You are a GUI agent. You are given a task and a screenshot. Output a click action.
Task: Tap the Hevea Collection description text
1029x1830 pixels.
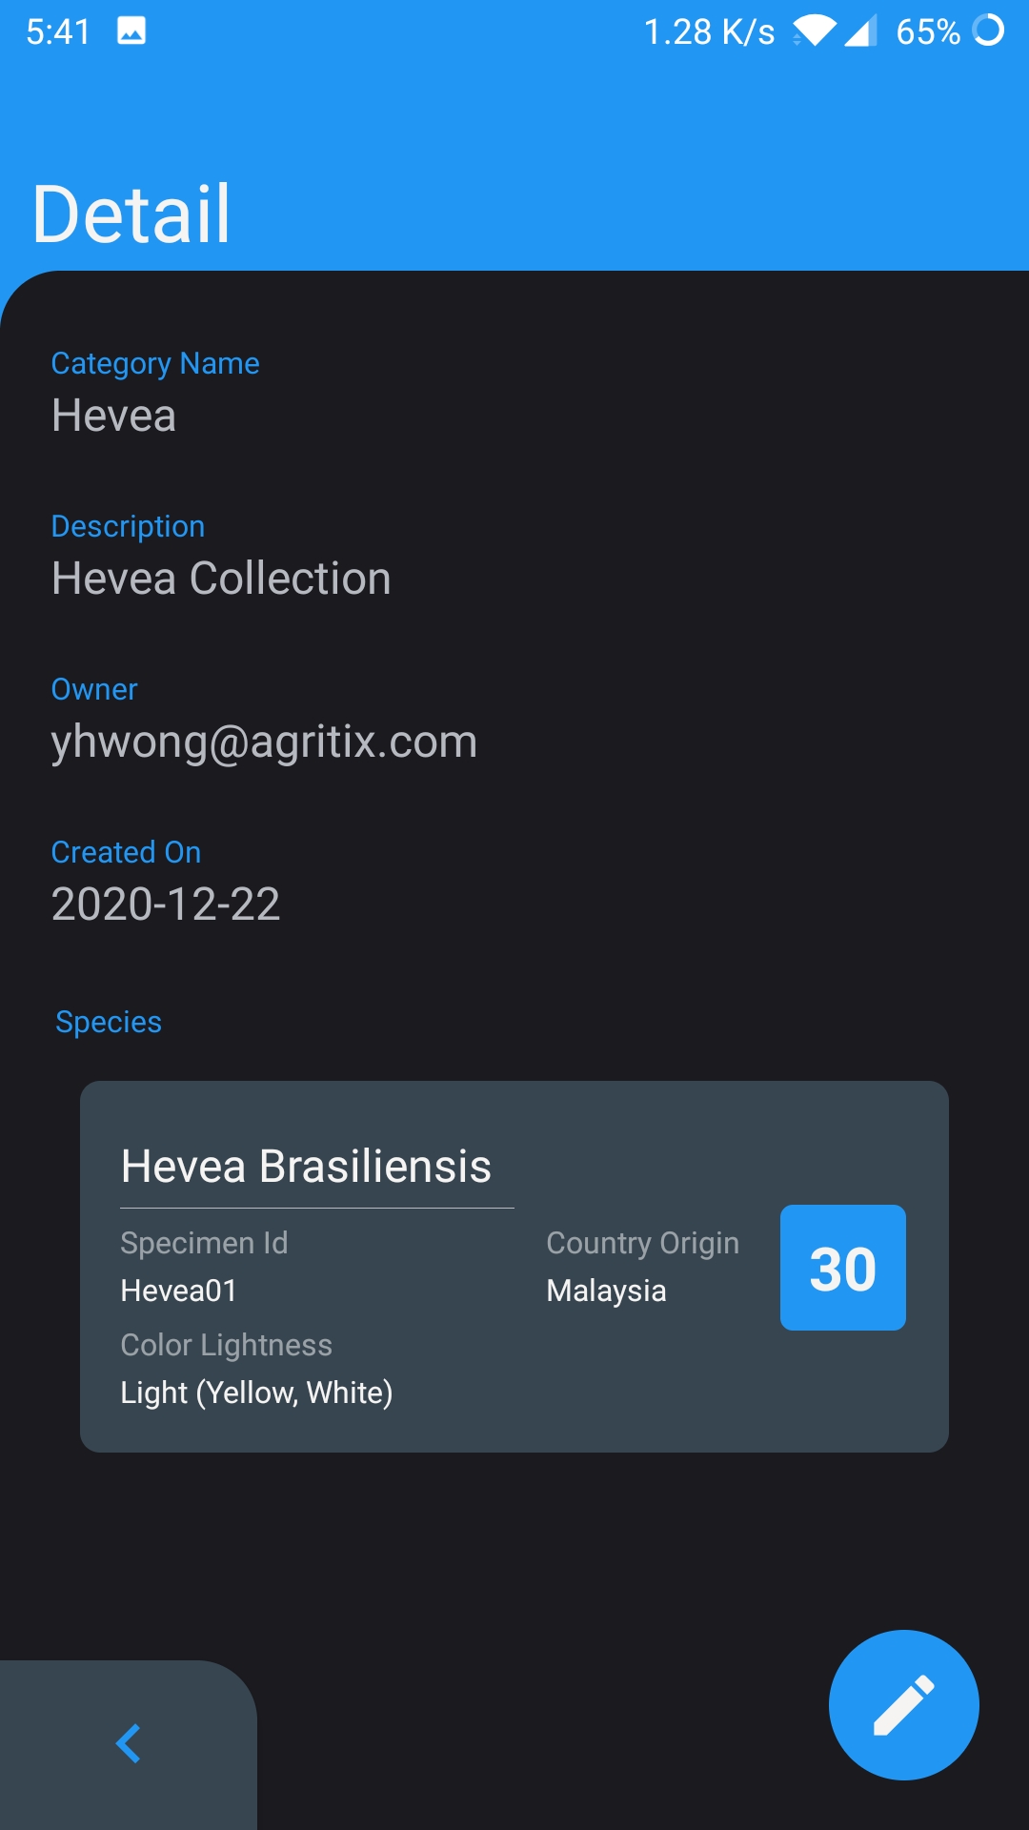221,579
